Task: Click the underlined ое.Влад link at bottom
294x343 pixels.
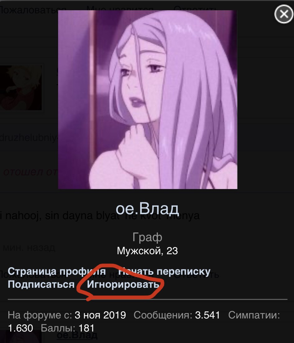Action: 77,335
